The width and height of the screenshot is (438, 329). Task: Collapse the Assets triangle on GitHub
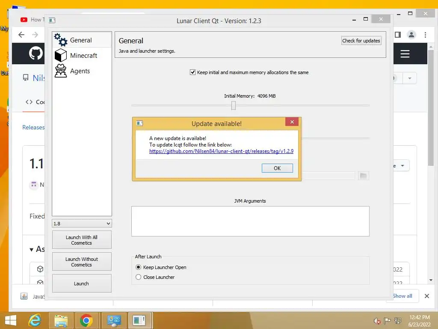[32, 250]
